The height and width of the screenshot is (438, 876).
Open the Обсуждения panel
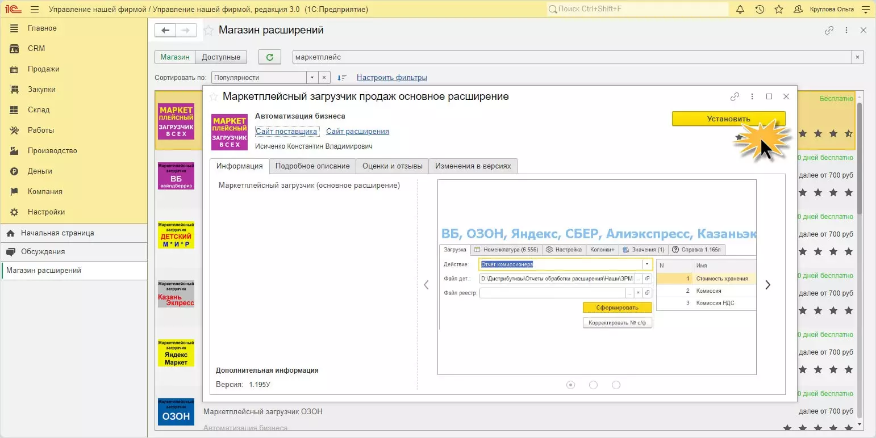coord(74,252)
